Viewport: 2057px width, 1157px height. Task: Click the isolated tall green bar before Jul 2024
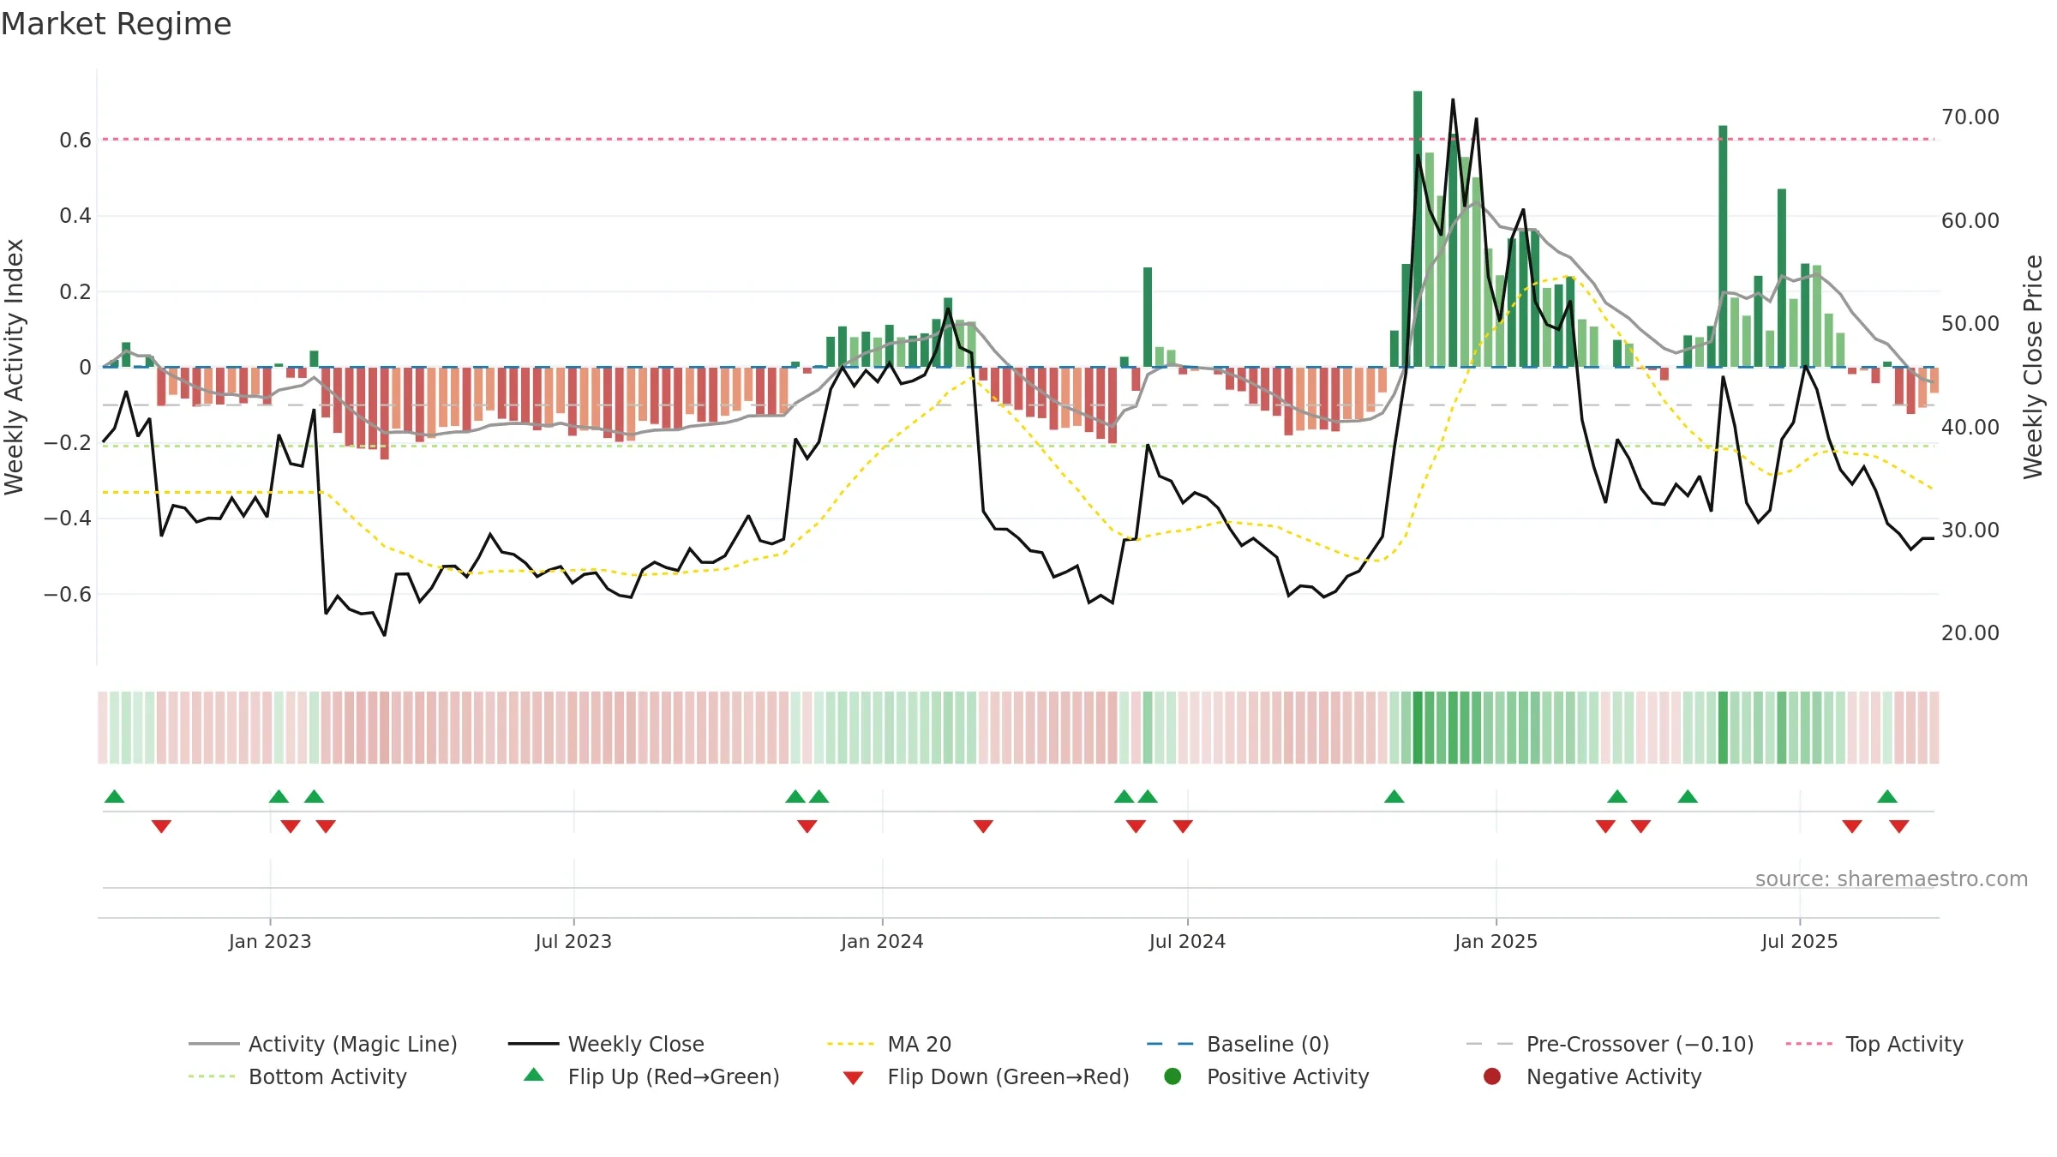point(1148,317)
